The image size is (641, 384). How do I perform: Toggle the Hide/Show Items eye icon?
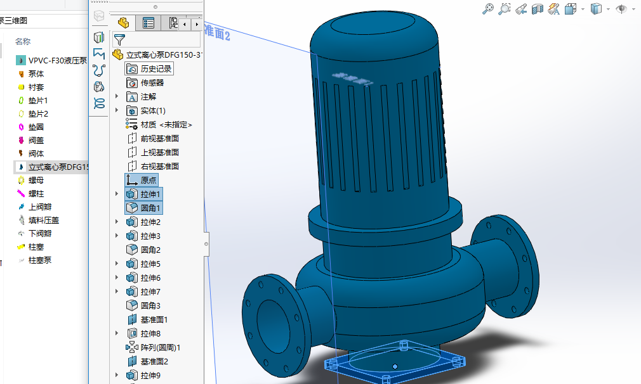click(x=621, y=9)
